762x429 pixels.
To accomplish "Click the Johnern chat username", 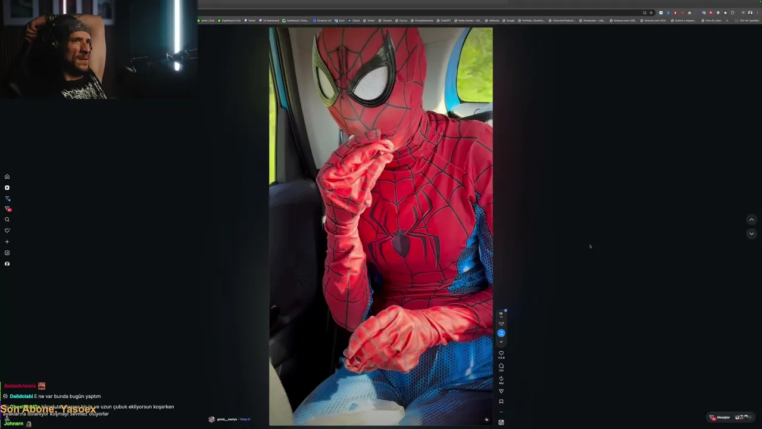I will 14,424.
